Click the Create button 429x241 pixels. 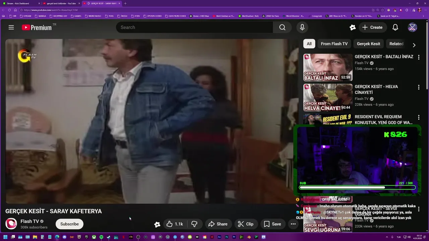(372, 27)
